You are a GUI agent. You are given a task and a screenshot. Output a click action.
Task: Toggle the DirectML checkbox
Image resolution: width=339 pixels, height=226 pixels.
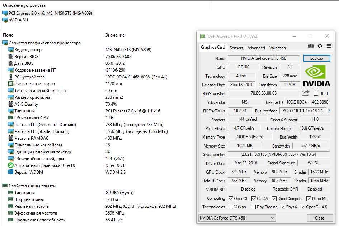pyautogui.click(x=309, y=198)
